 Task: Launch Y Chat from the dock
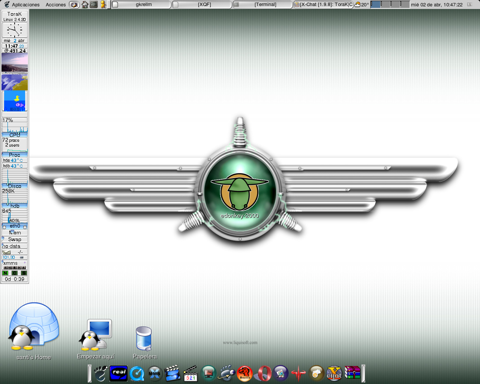coord(334,373)
